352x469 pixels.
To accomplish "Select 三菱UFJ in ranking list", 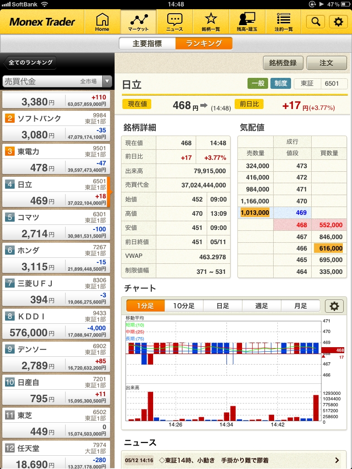I will [x=56, y=291].
